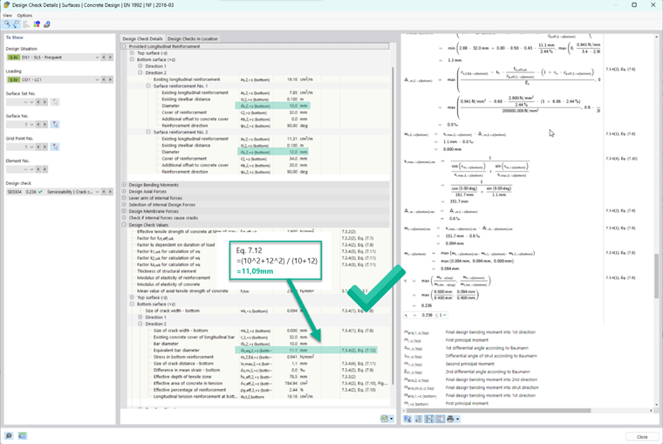Click the formula panel's vertical scrollbar
Image resolution: width=663 pixels, height=444 pixels.
pyautogui.click(x=656, y=276)
